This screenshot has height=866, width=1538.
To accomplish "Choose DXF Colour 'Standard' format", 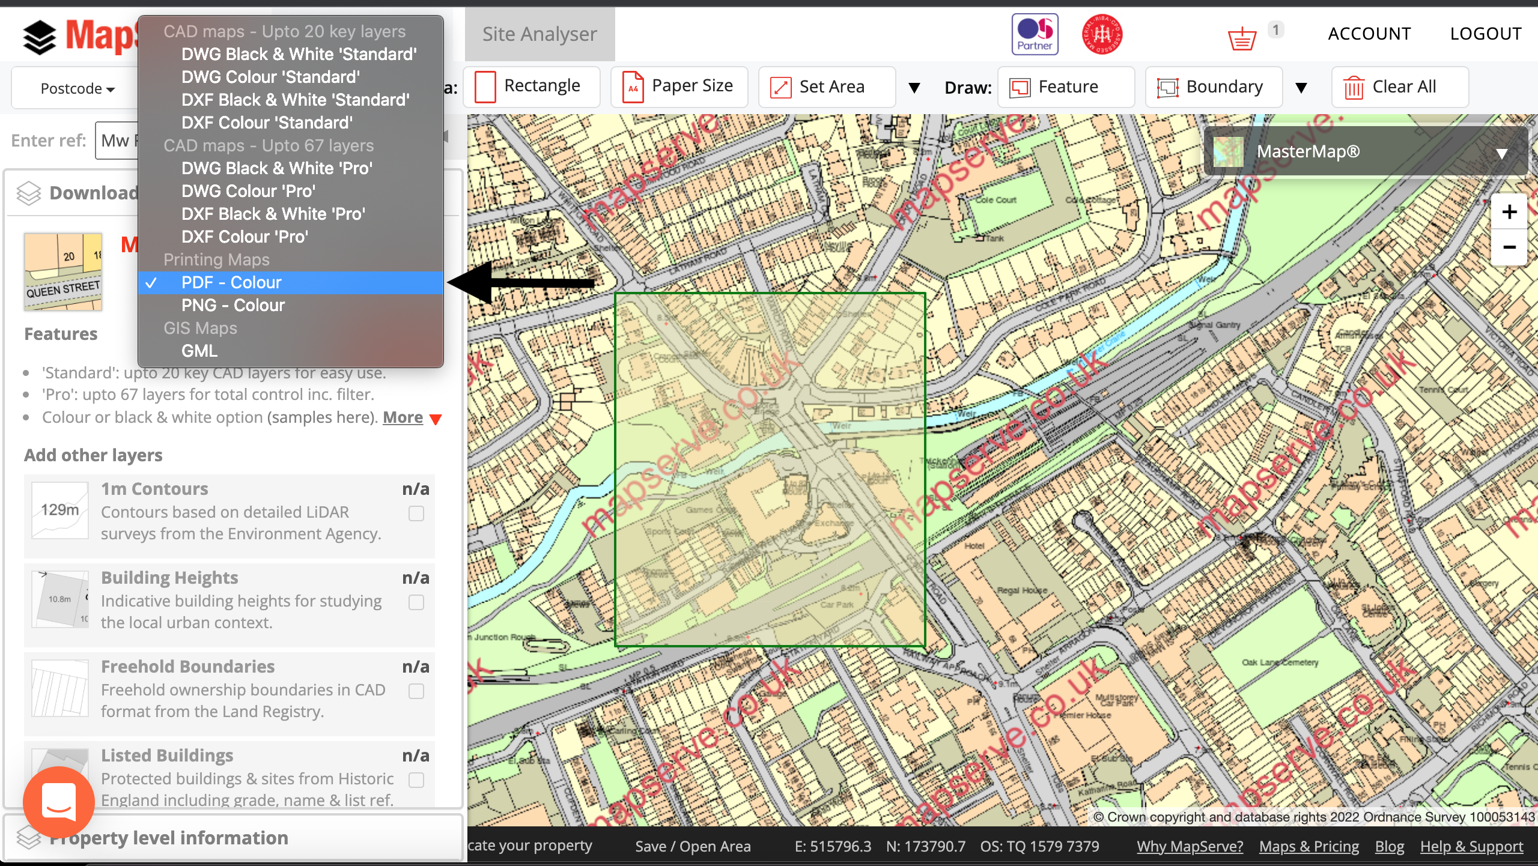I will (x=291, y=123).
